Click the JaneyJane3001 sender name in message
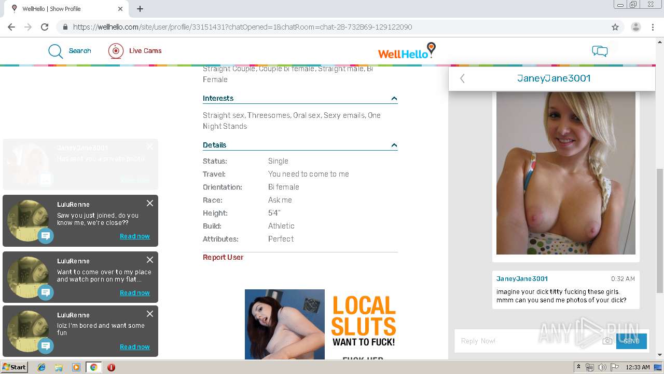The width and height of the screenshot is (664, 374). pos(522,279)
